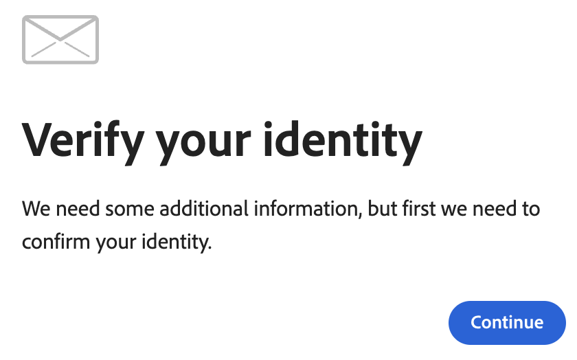
Task: Click "confirm your identity." in the description
Action: [117, 243]
